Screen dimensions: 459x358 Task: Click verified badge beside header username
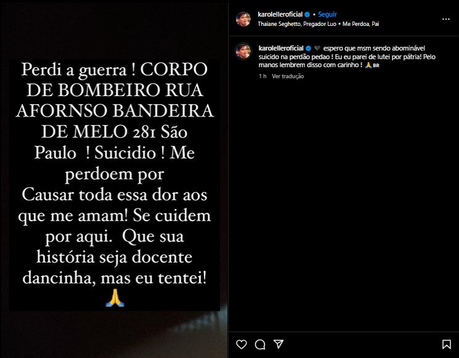click(307, 14)
